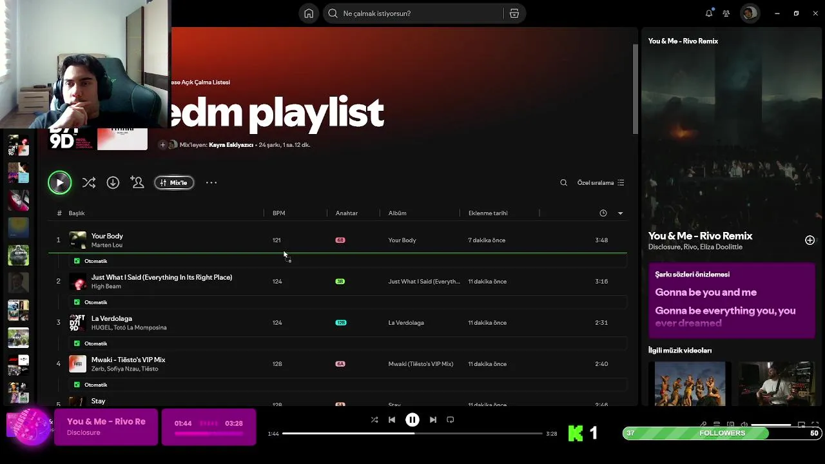Image resolution: width=825 pixels, height=464 pixels.
Task: Click the 3B key badge for Just What I Said
Action: [x=340, y=282]
